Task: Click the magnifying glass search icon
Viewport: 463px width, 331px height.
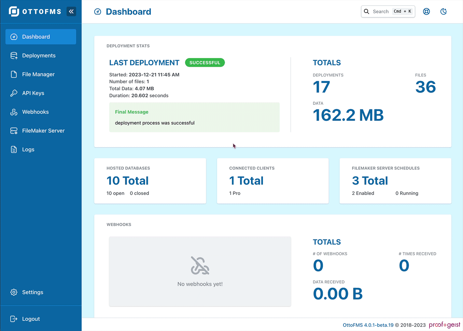Action: [367, 12]
